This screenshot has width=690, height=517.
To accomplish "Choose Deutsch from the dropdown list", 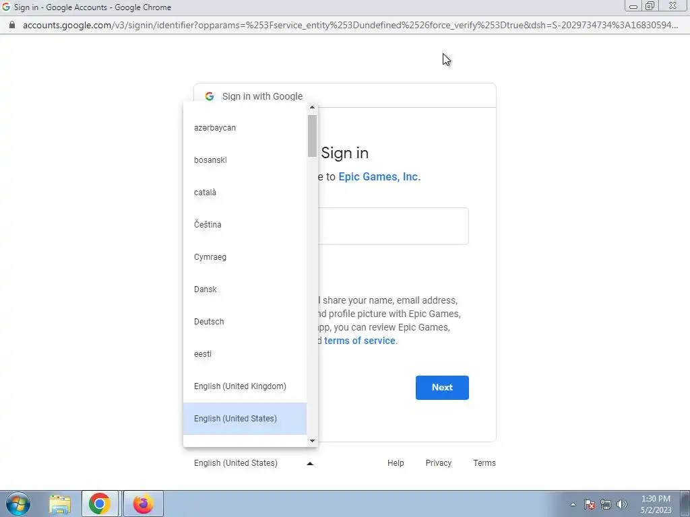I will (x=245, y=322).
